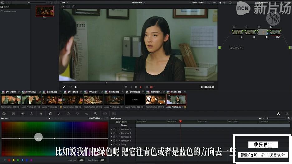
Task: Open the viewer zoom 125% dropdown
Action: (64, 2)
